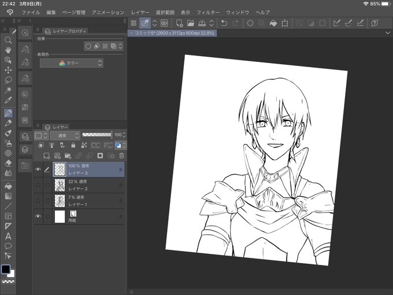
Task: Open save options arrows in command bar
Action: pos(212,23)
